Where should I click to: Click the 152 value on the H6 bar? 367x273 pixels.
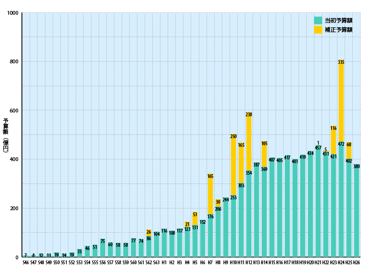(203, 222)
